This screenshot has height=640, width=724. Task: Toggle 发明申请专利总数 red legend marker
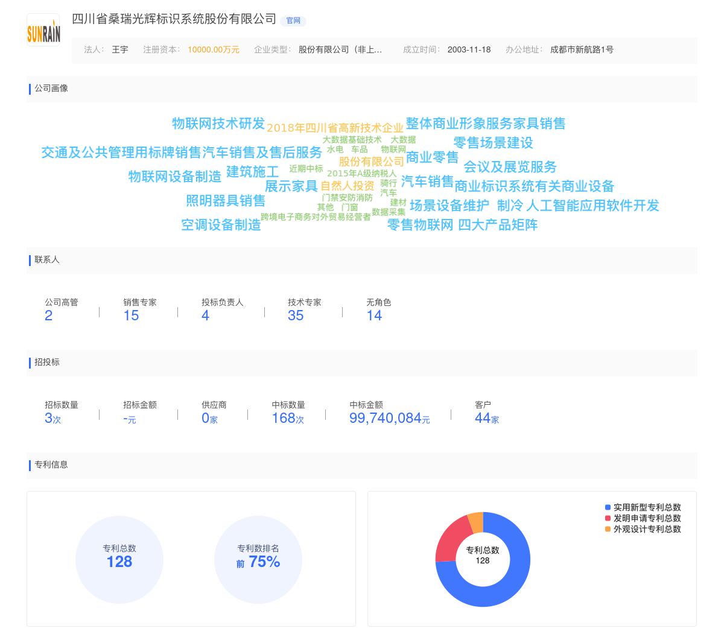coord(608,518)
